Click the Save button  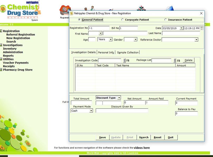point(102,137)
